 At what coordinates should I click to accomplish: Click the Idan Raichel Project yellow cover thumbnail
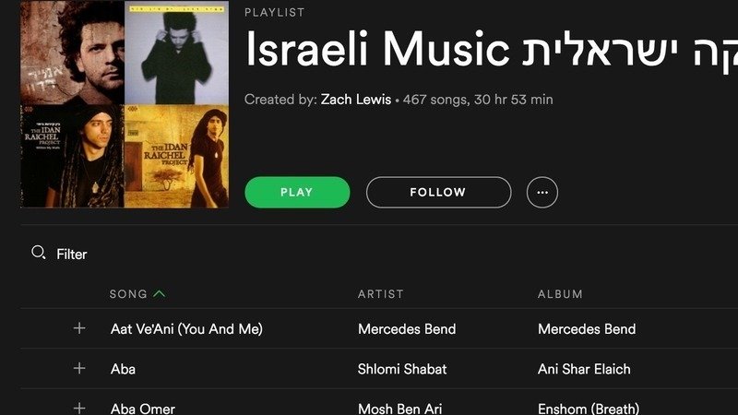(176, 156)
